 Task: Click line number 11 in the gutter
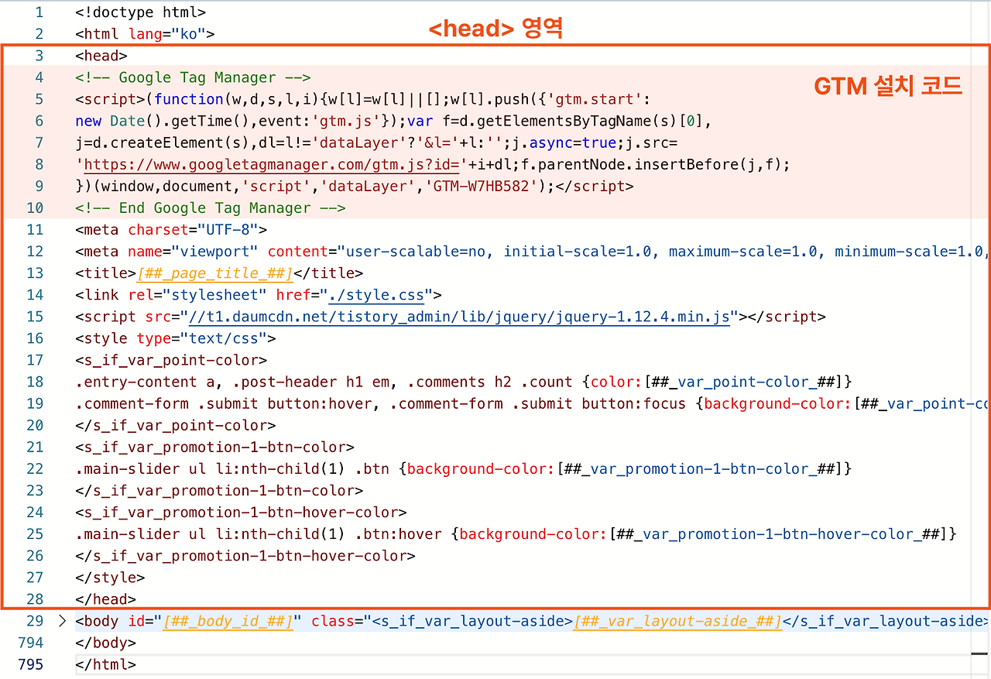click(35, 229)
